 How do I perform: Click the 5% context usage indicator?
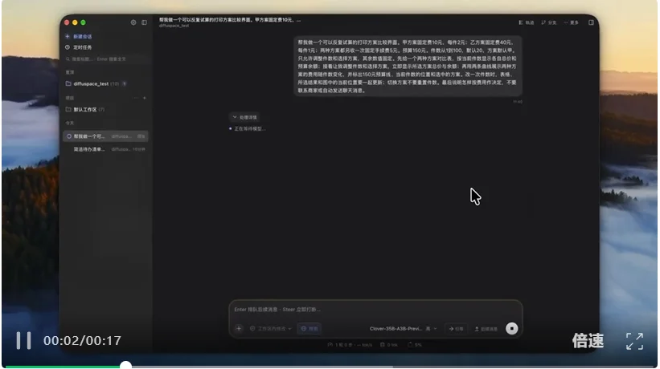(x=415, y=345)
